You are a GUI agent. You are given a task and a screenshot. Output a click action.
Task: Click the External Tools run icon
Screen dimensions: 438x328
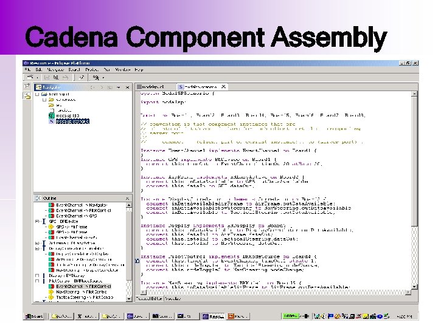(96, 78)
